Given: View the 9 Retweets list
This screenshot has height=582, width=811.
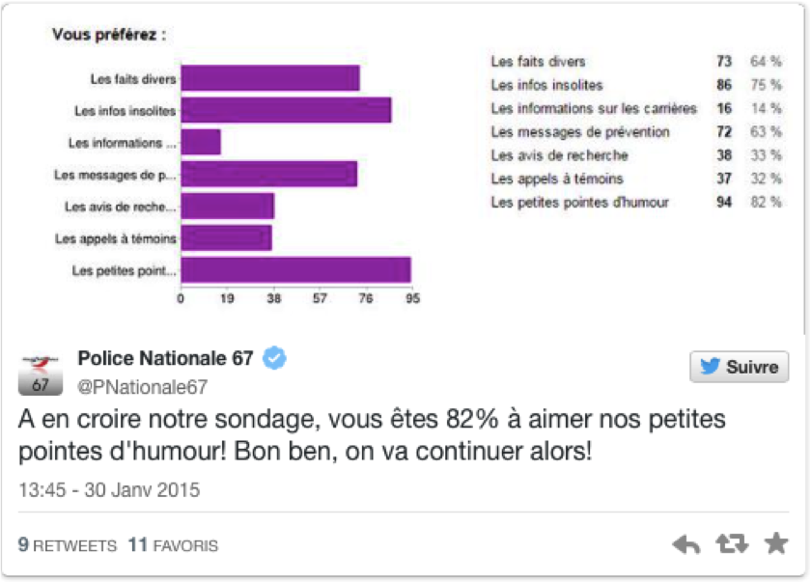Looking at the screenshot, I should (68, 544).
